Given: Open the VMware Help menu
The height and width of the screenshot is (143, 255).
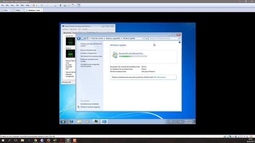Looking at the screenshot, I should 27,5.
